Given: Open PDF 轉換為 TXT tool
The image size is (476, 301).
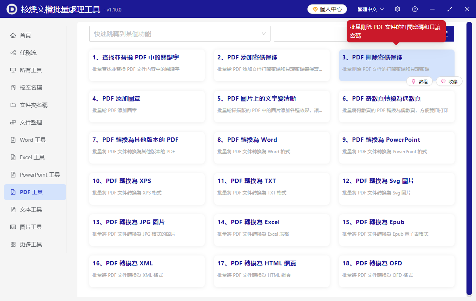Looking at the screenshot, I should (x=272, y=189).
